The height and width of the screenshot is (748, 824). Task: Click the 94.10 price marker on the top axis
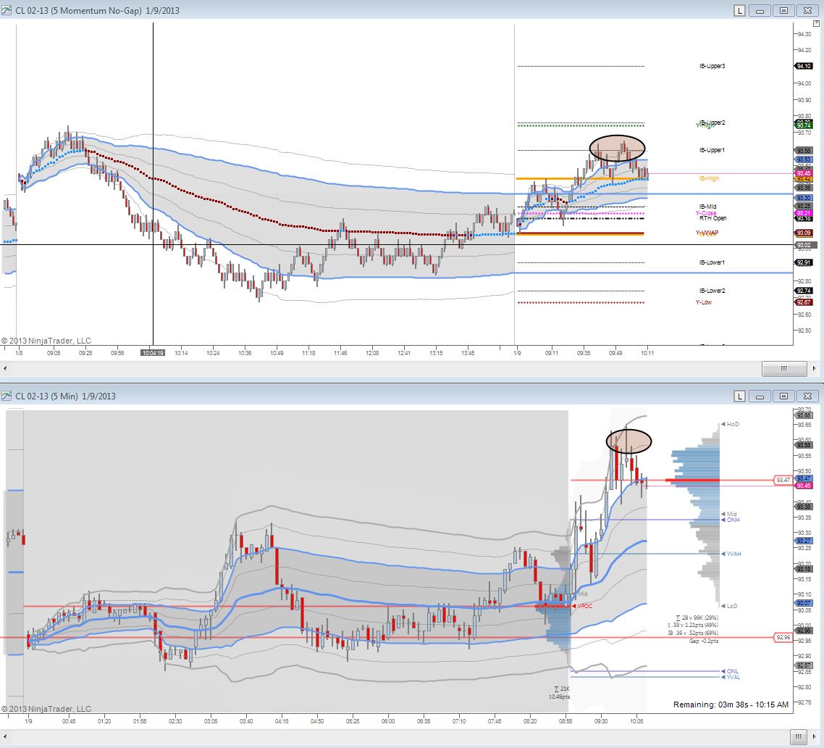pyautogui.click(x=804, y=66)
